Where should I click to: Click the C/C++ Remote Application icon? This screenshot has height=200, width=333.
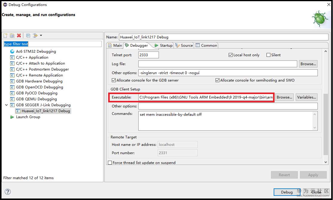click(x=12, y=75)
